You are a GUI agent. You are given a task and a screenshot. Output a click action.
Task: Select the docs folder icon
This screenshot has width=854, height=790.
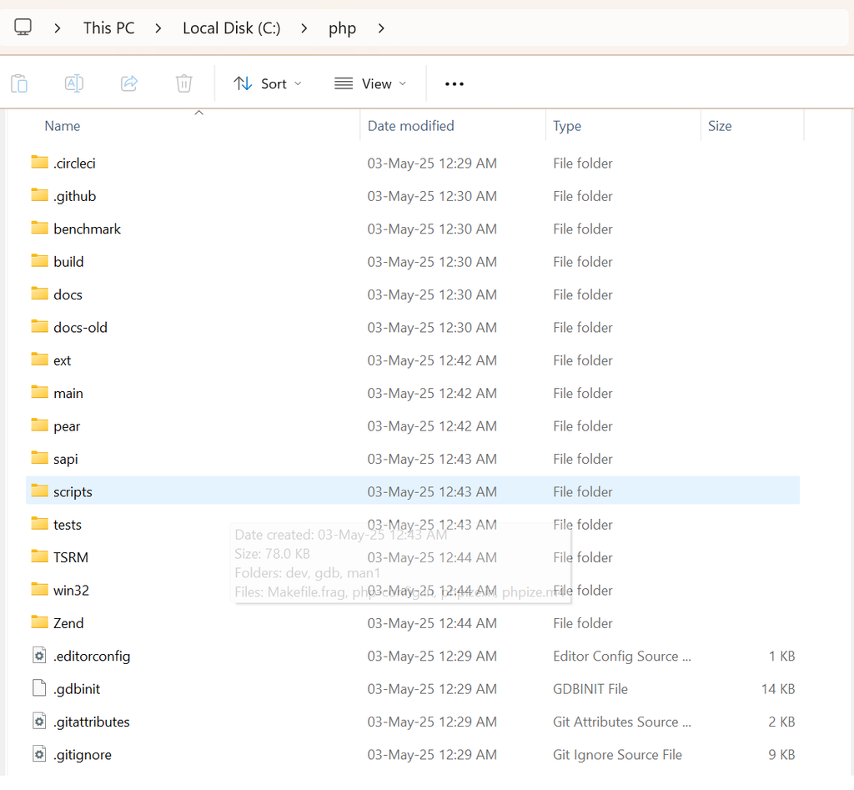[x=39, y=294]
